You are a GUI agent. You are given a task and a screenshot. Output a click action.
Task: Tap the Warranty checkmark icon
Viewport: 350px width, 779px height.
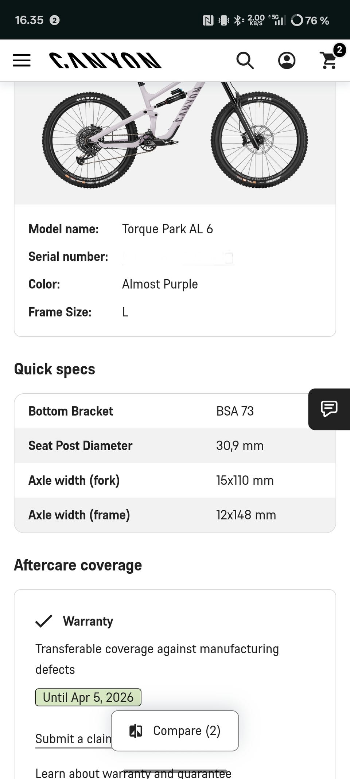(x=44, y=621)
